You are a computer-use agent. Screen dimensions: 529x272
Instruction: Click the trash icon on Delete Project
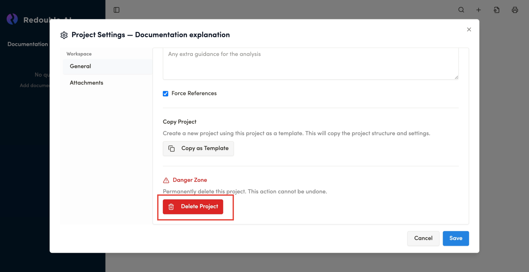(171, 207)
